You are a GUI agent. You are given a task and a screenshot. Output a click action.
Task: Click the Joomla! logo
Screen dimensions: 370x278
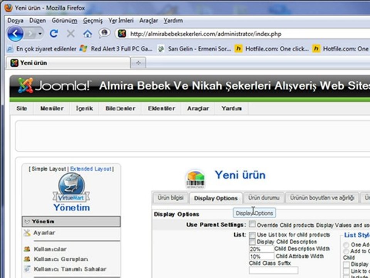pyautogui.click(x=54, y=85)
